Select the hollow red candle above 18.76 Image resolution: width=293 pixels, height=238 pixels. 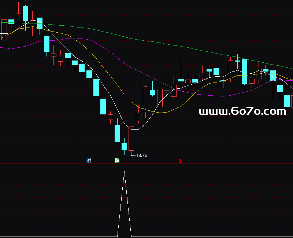coord(131,139)
